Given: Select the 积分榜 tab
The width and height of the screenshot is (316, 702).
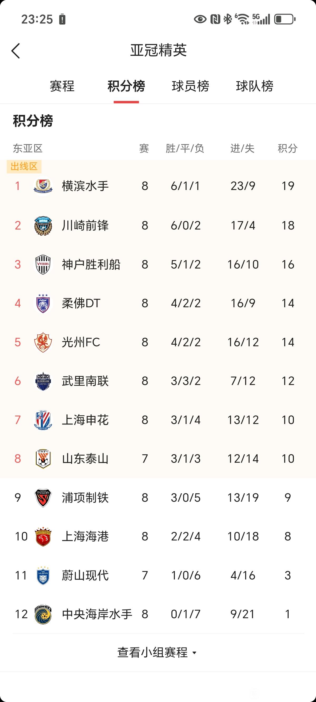Looking at the screenshot, I should point(126,86).
